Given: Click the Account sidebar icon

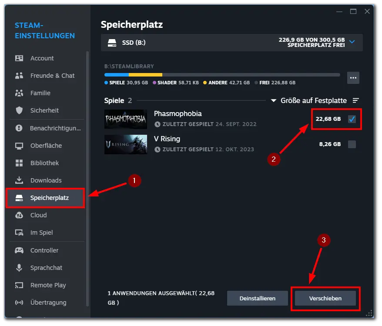Looking at the screenshot, I should pos(19,58).
